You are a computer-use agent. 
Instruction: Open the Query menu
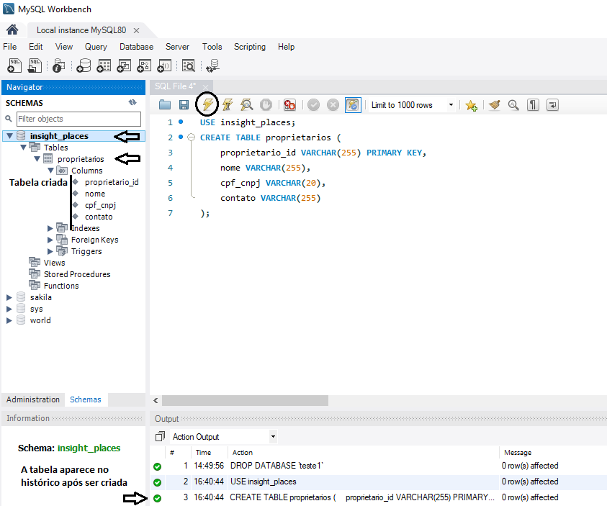click(96, 47)
